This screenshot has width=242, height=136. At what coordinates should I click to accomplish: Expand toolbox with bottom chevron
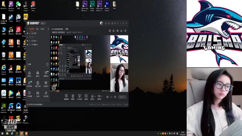[38, 102]
